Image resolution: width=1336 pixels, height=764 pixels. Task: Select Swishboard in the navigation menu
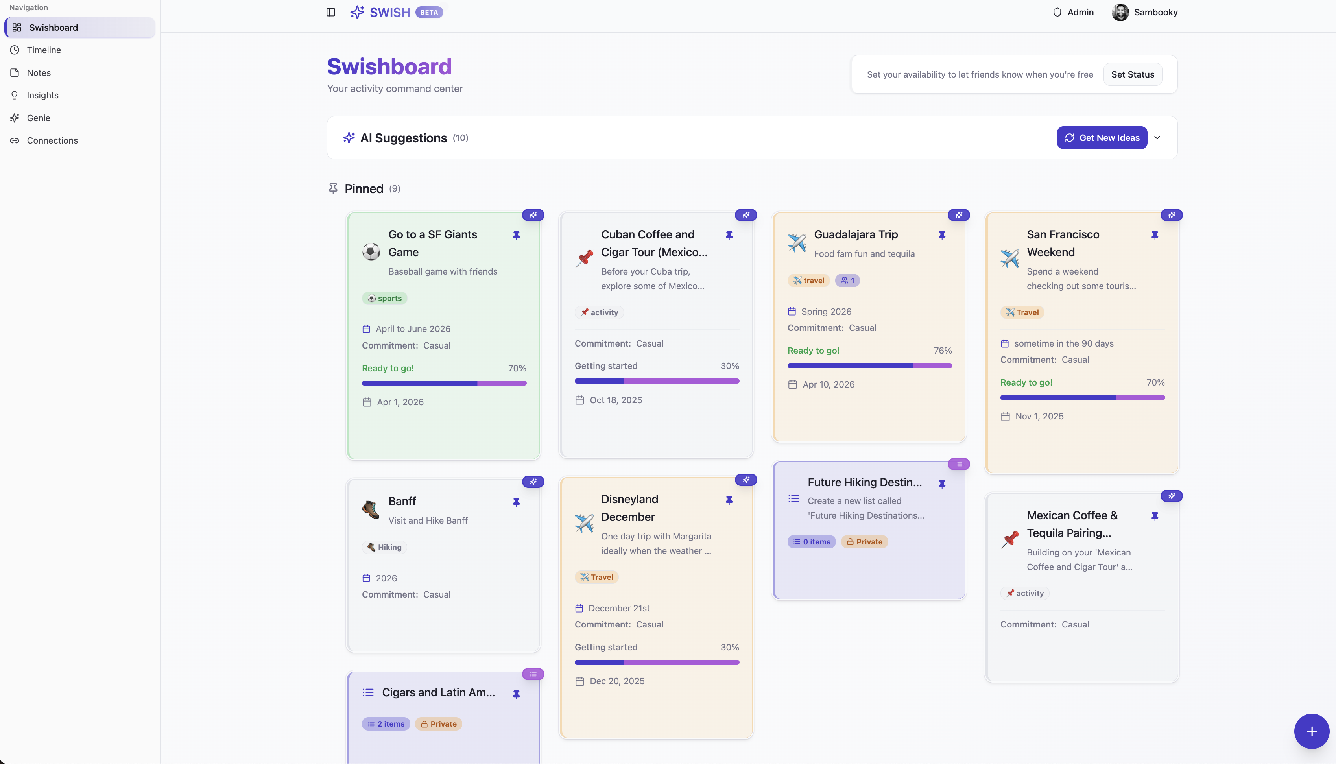54,27
